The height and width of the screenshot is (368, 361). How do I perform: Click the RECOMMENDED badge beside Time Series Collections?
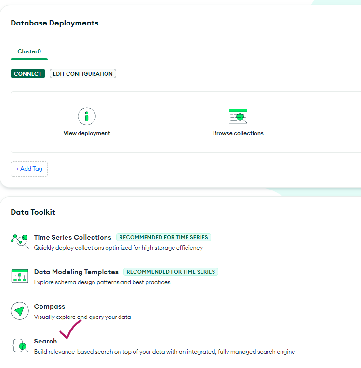(x=164, y=237)
